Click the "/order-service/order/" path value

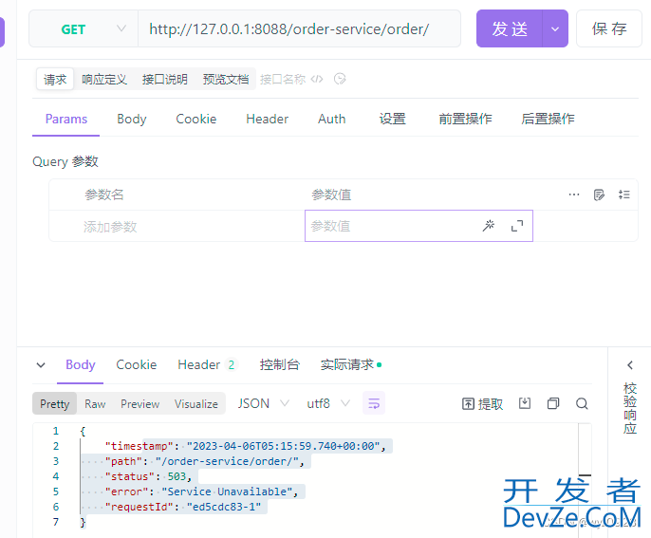pyautogui.click(x=227, y=461)
